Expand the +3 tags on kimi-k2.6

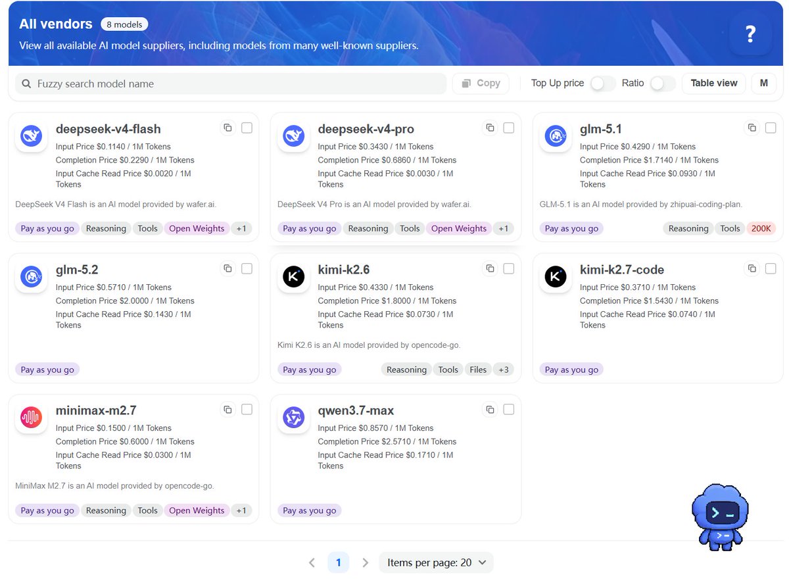pos(504,370)
